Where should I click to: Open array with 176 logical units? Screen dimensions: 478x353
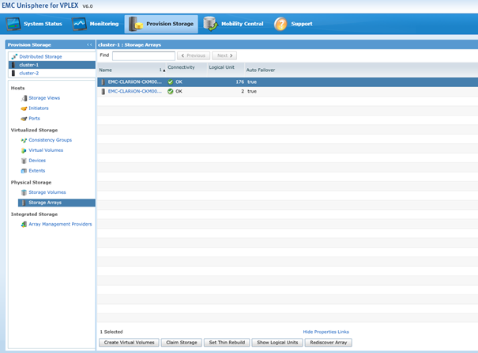(135, 82)
